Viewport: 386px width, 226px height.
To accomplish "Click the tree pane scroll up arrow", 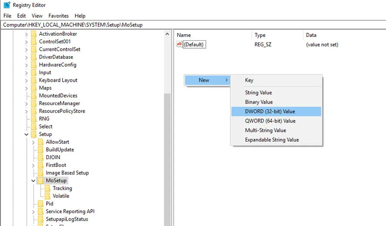I will pos(167,34).
